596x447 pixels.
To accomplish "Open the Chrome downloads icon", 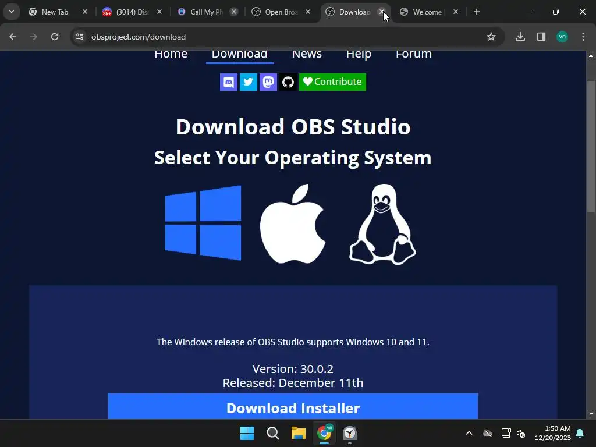I will [520, 37].
